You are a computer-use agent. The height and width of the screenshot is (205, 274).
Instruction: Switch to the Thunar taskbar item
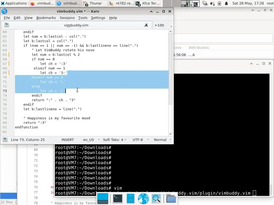coord(95,3)
